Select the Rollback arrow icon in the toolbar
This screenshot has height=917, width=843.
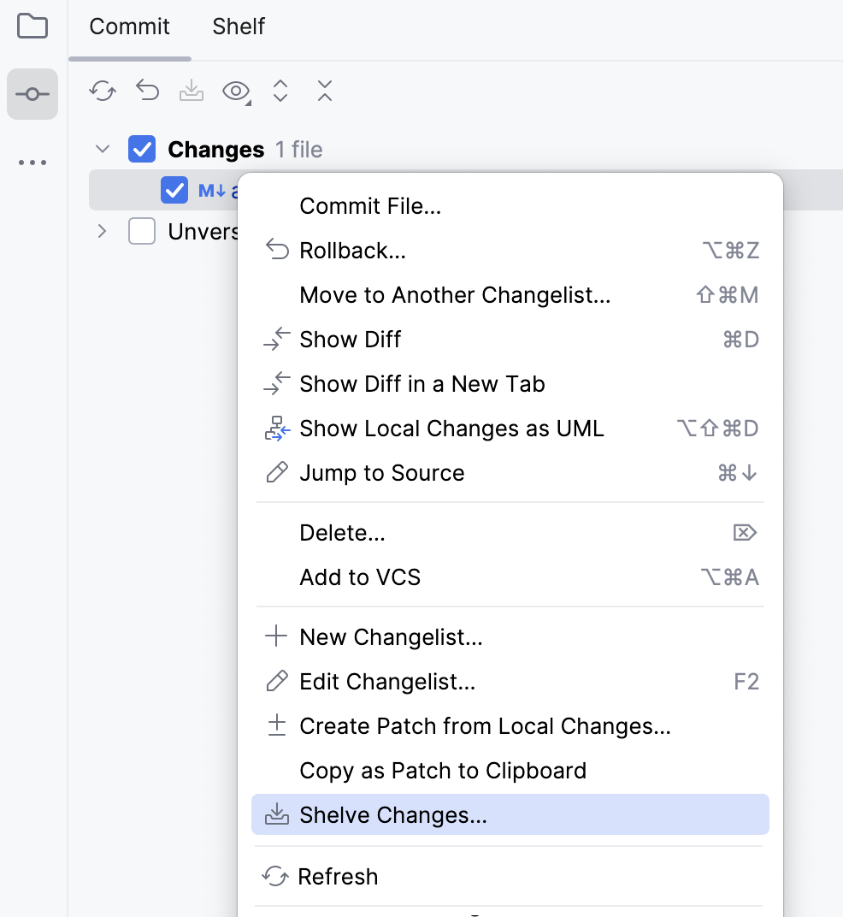147,90
